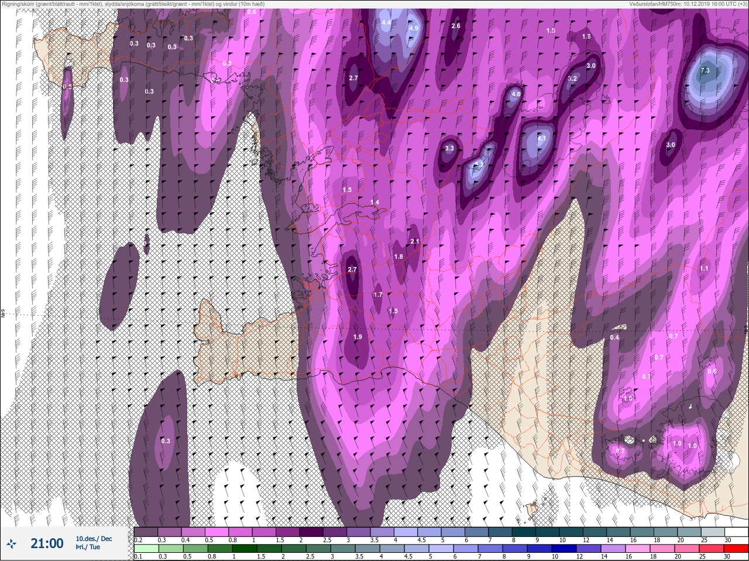Click the 'Þri./ Tue' weekday text
Viewport: 749px width, 561px height.
pos(88,547)
